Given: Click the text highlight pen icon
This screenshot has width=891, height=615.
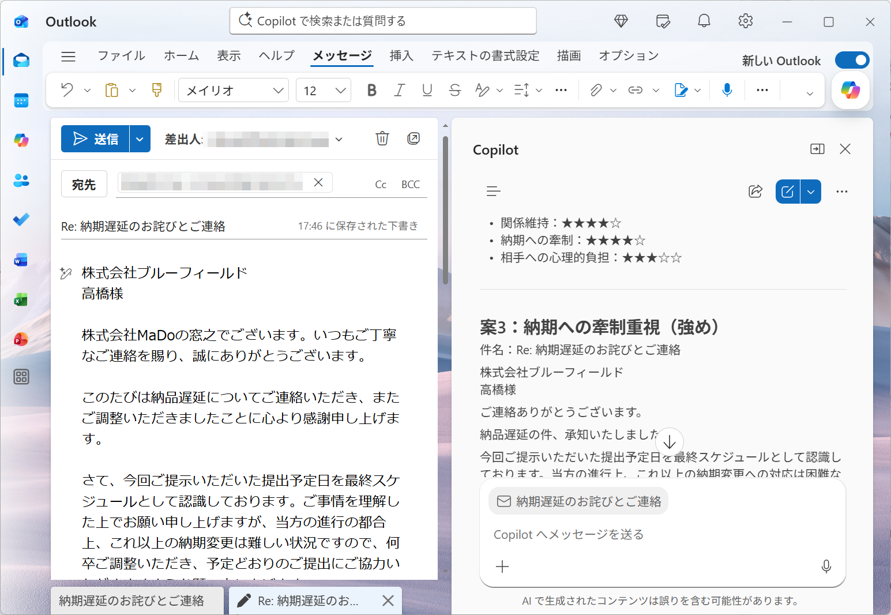Looking at the screenshot, I should (482, 90).
